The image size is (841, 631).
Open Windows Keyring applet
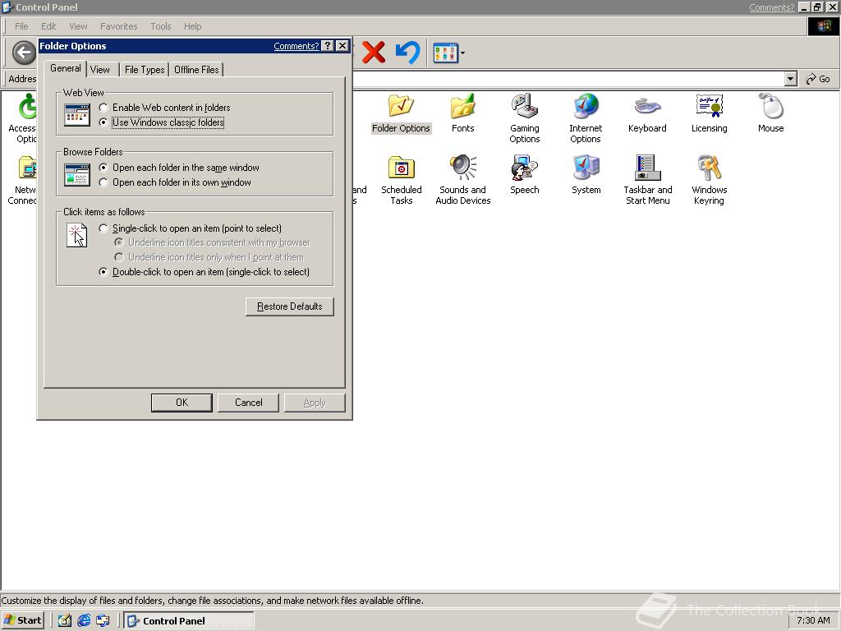[709, 180]
